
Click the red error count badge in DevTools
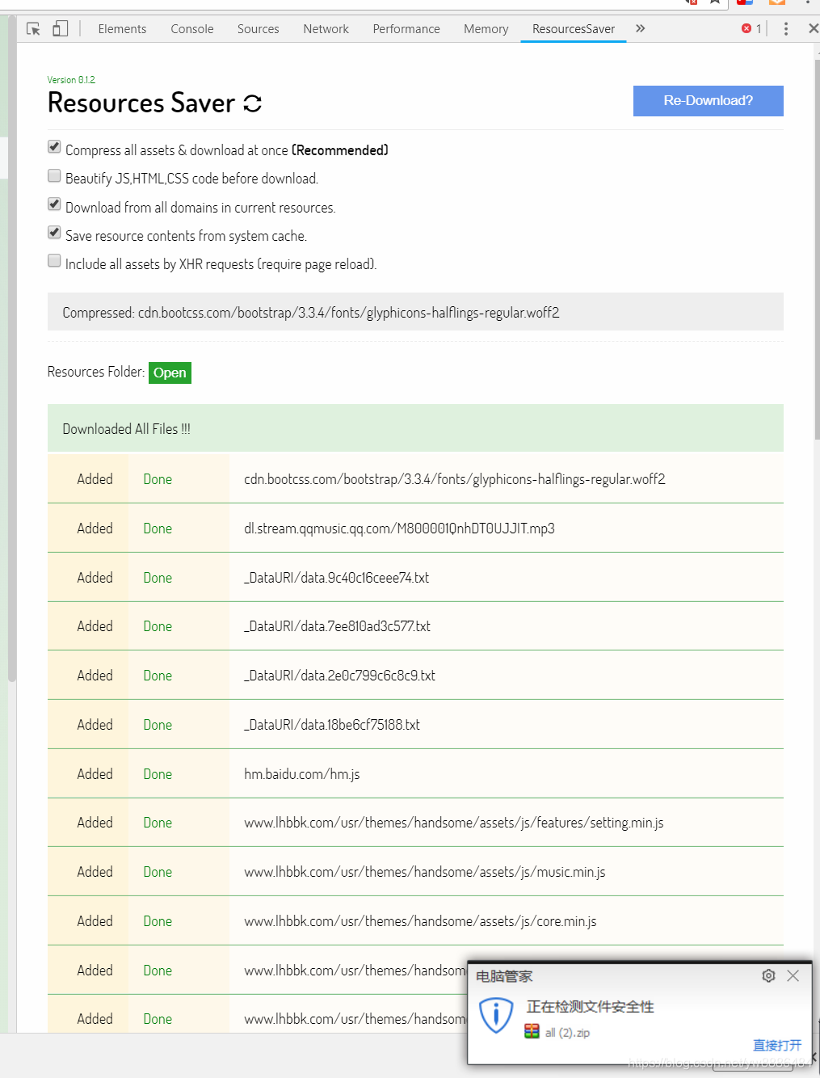(751, 28)
